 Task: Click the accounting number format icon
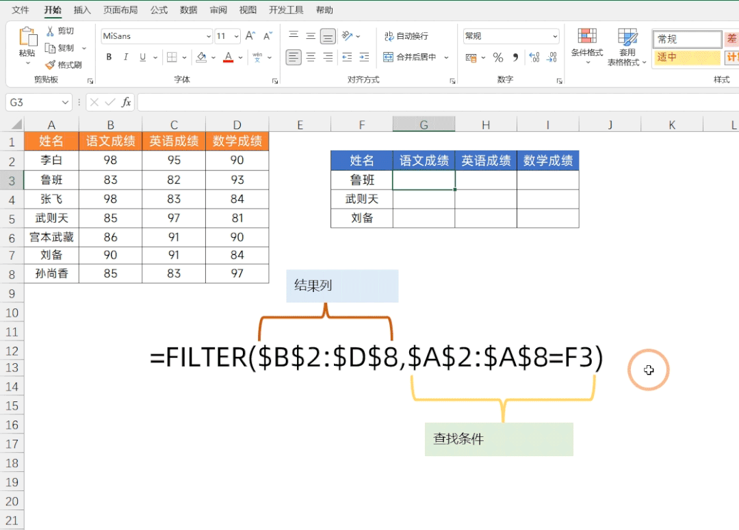point(471,58)
